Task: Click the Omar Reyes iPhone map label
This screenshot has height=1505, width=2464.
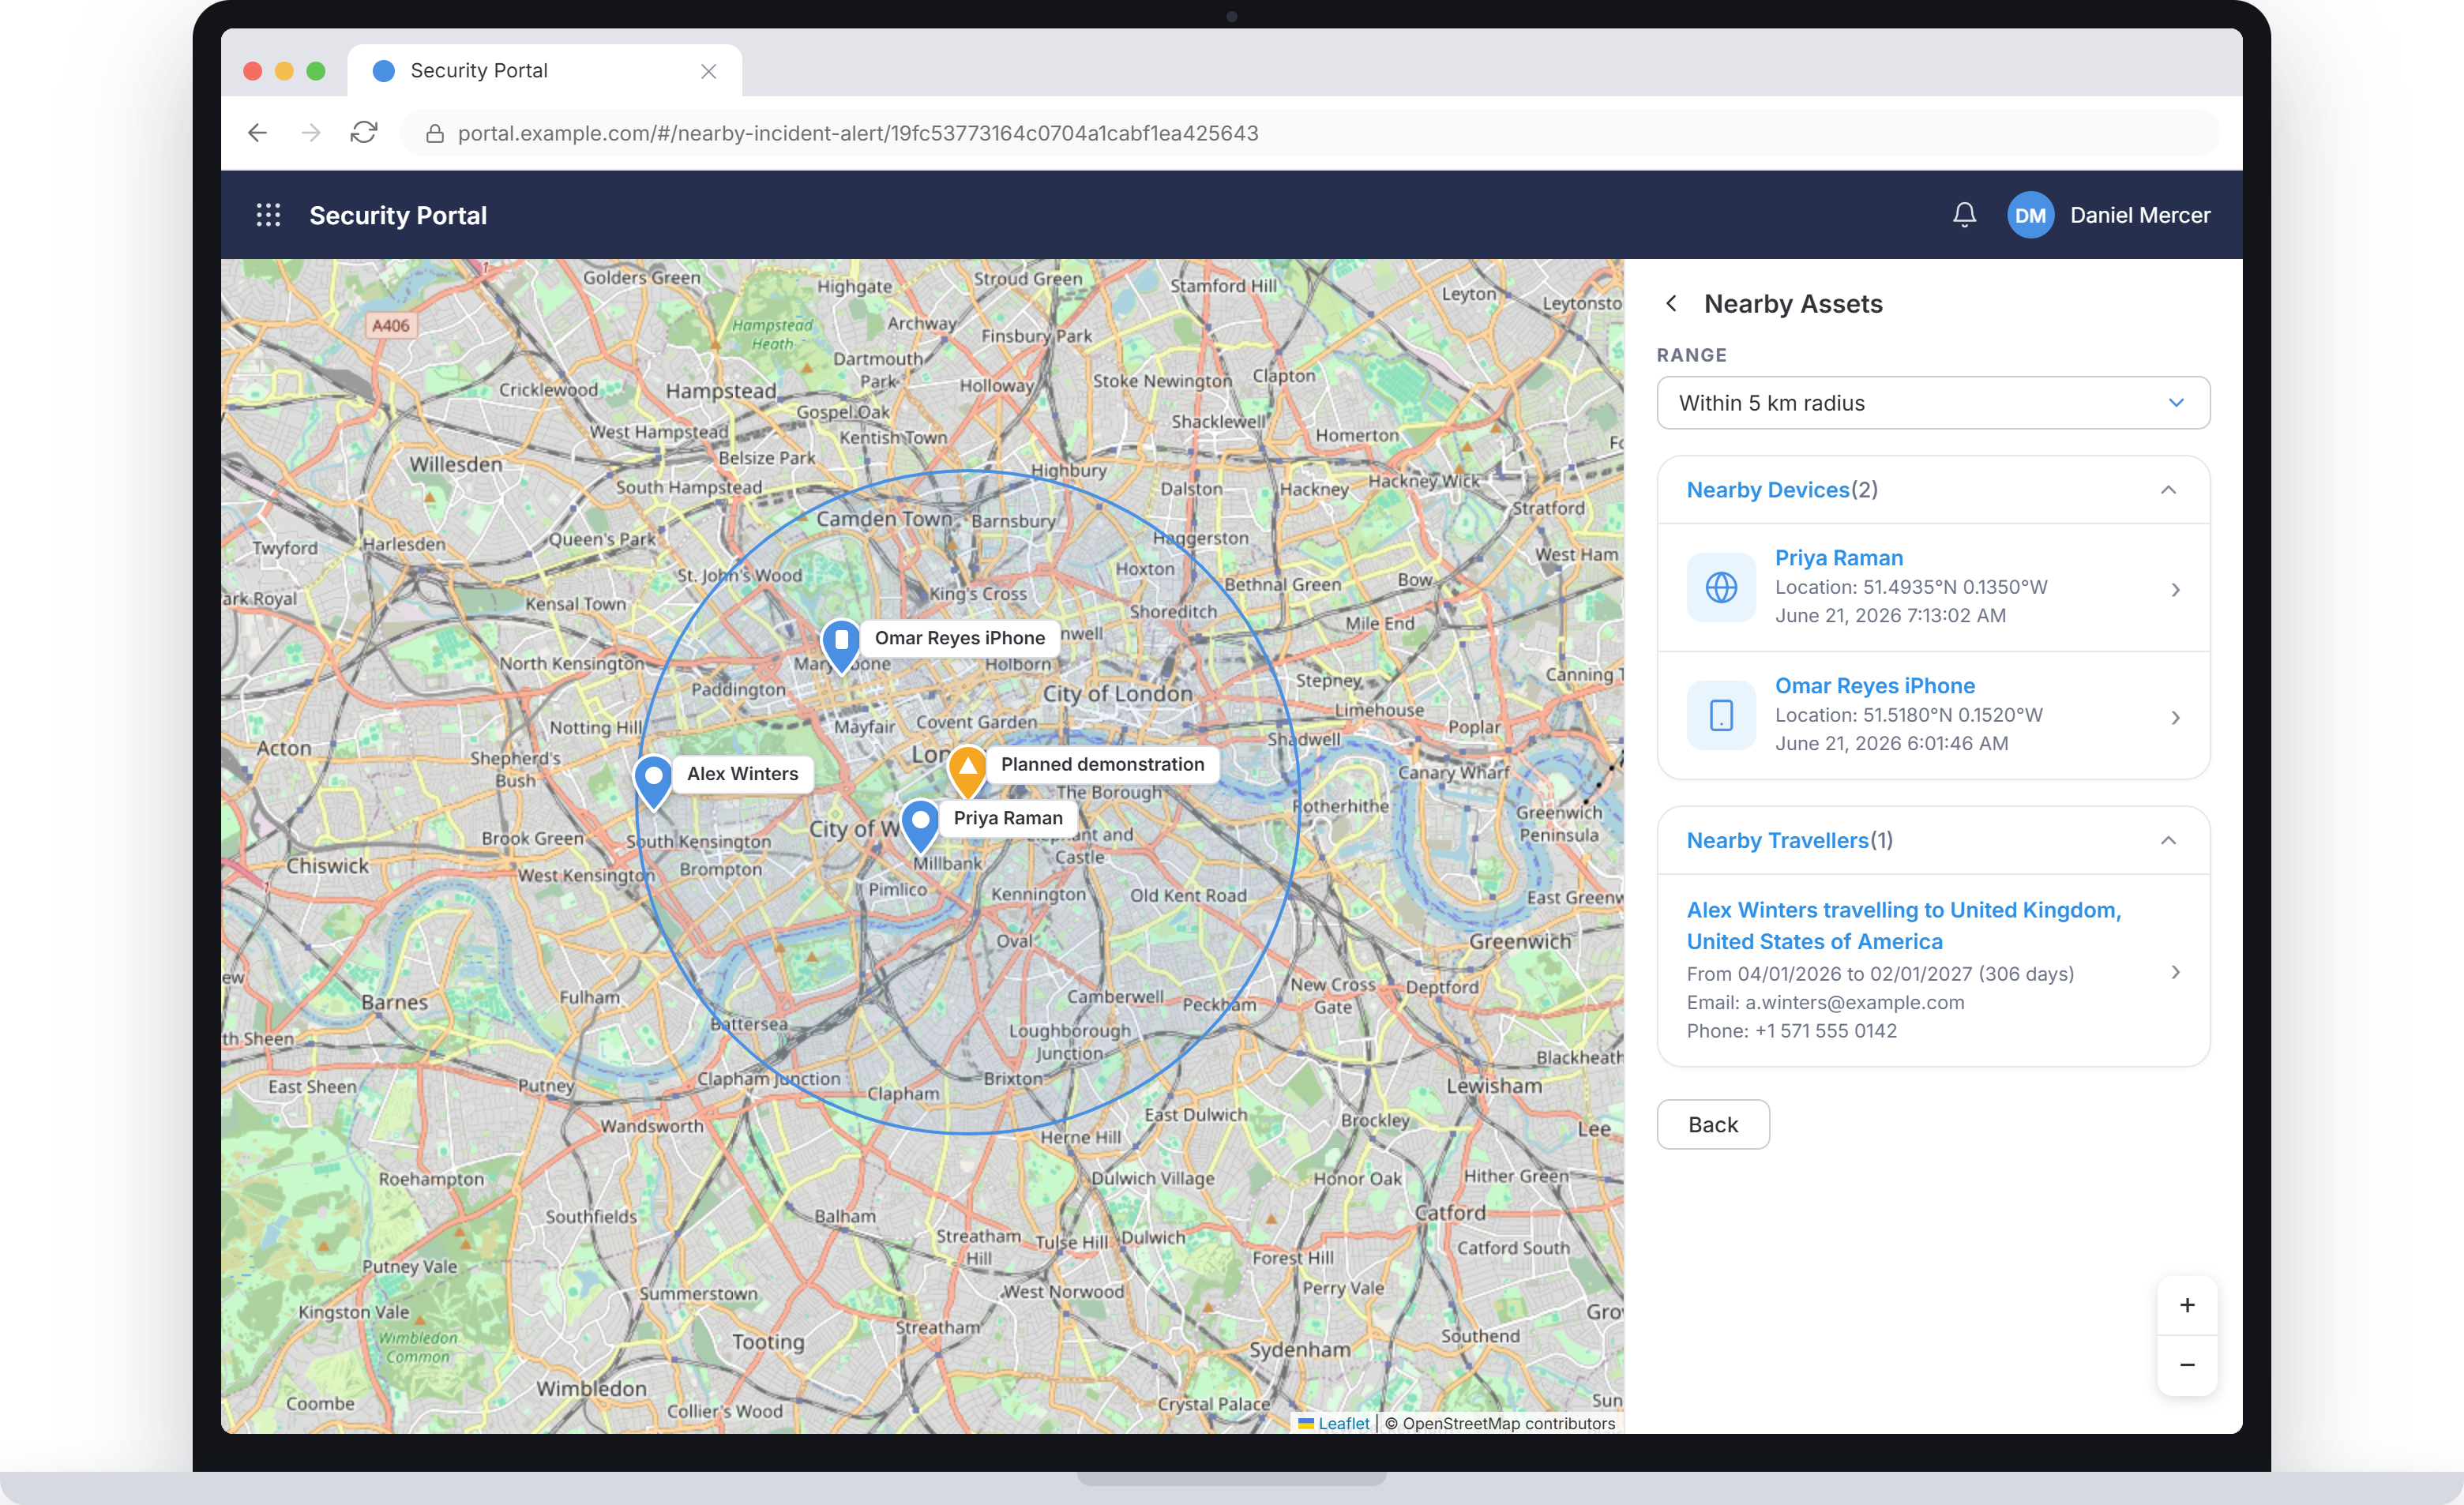Action: point(959,638)
